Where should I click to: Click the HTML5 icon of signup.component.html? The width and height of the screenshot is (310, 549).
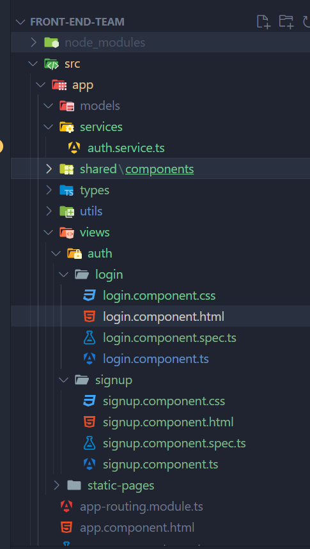(x=89, y=422)
